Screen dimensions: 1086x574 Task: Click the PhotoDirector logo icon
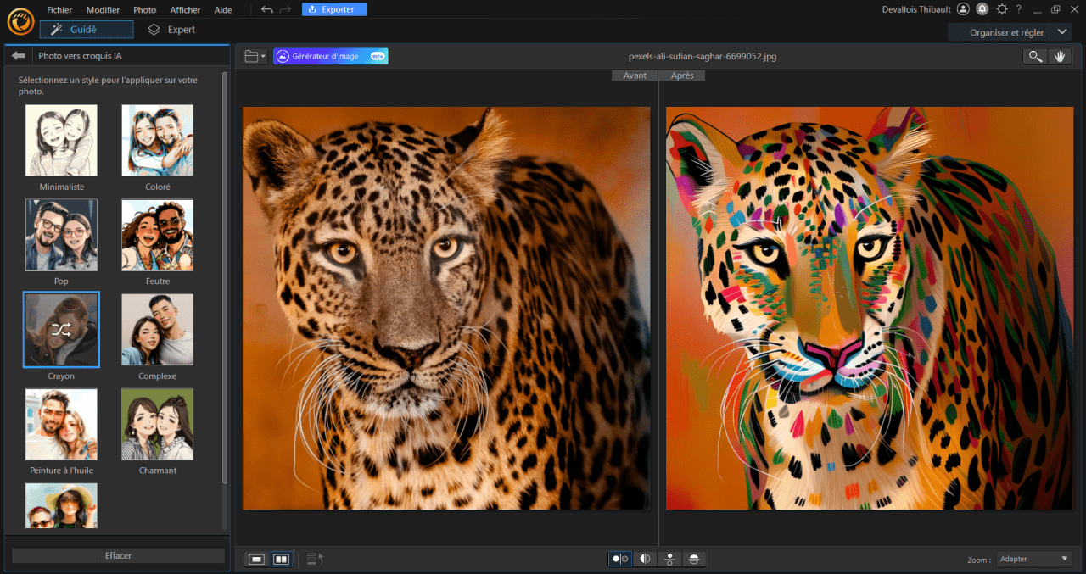tap(20, 20)
